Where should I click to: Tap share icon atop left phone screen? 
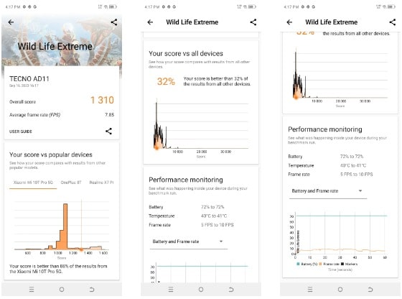point(114,22)
